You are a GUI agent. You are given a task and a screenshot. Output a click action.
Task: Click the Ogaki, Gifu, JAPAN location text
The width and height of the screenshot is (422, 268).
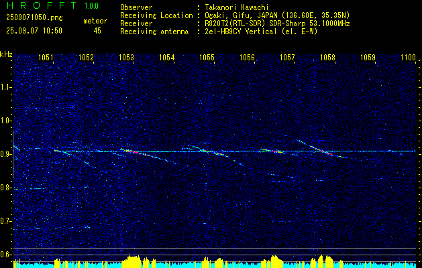click(277, 15)
